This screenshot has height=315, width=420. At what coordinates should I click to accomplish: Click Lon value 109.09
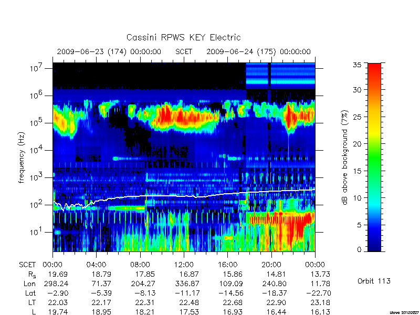coord(230,283)
